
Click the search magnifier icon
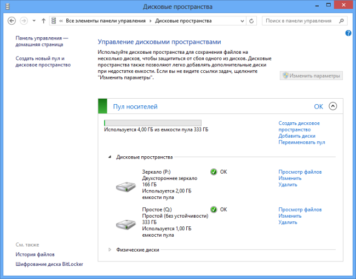(341, 21)
